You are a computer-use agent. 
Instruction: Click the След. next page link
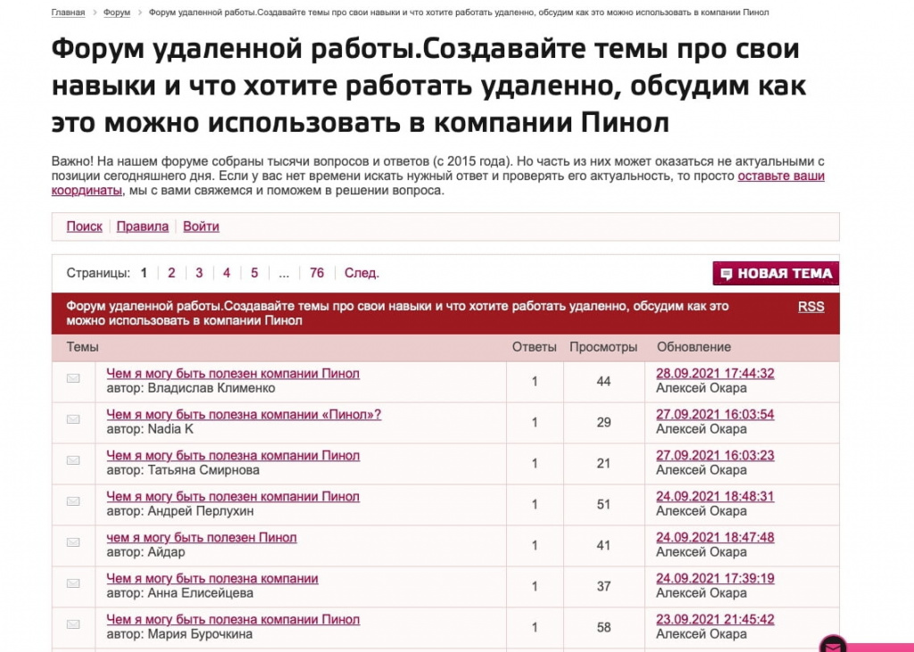361,273
